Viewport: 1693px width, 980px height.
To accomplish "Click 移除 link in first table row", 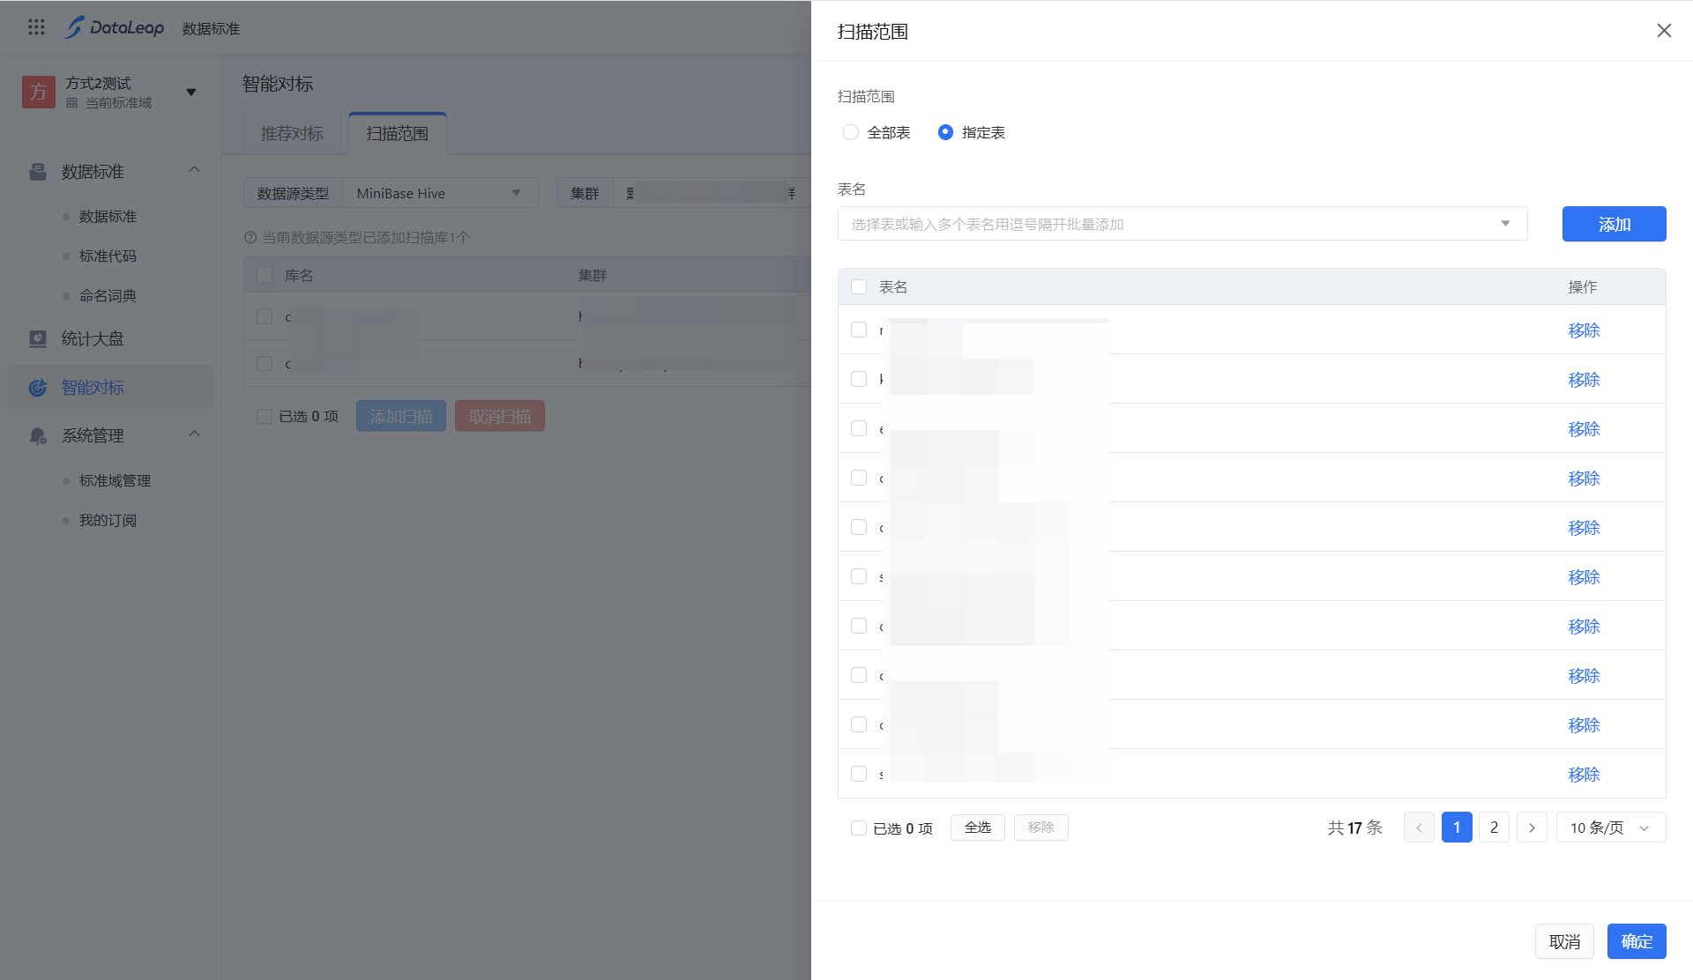I will pyautogui.click(x=1584, y=330).
